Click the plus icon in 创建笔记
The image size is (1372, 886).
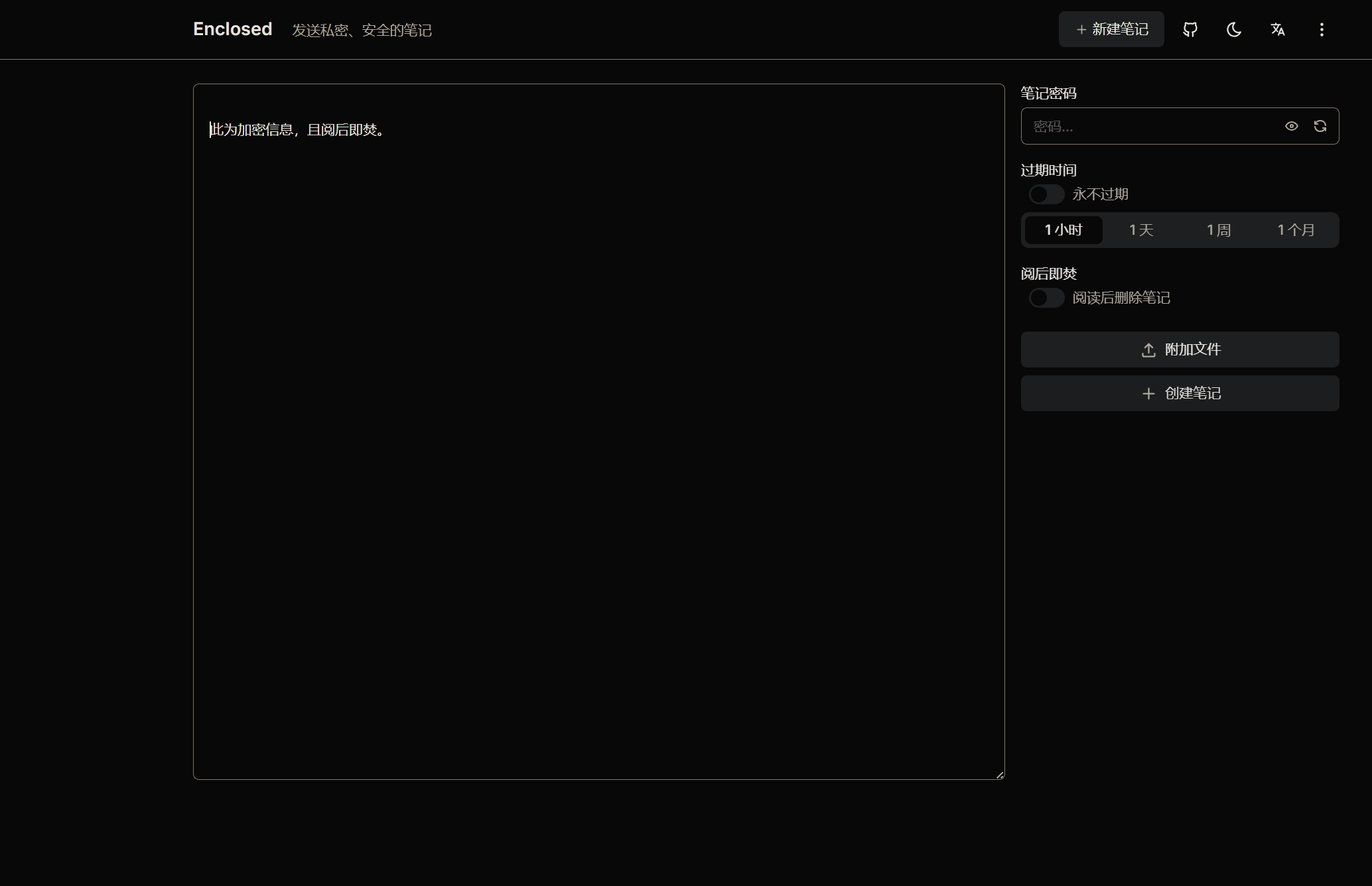coord(1148,394)
